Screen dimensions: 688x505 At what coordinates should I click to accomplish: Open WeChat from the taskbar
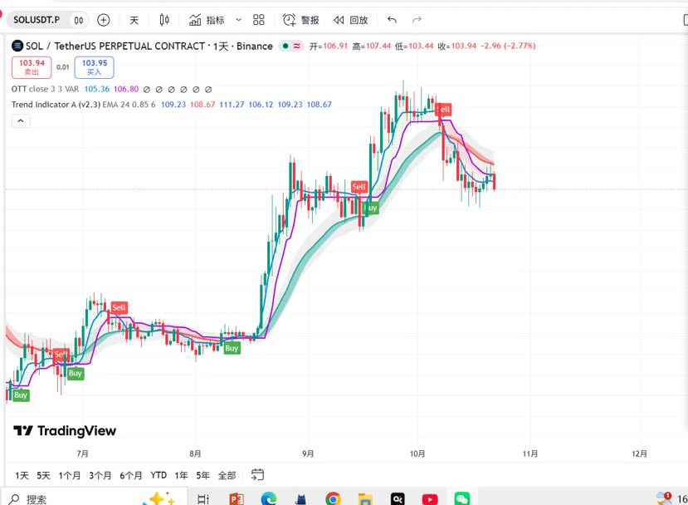(x=462, y=499)
